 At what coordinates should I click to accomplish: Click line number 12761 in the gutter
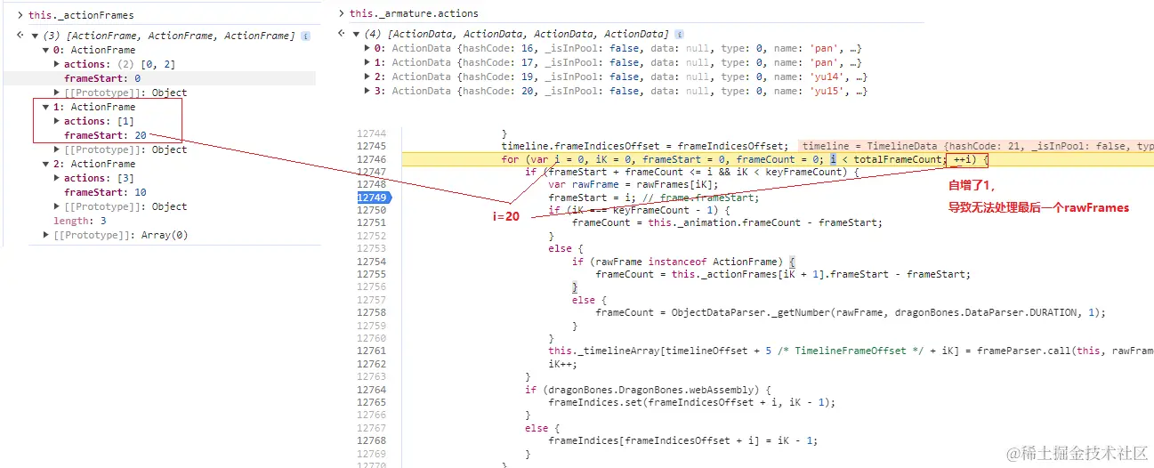point(371,351)
